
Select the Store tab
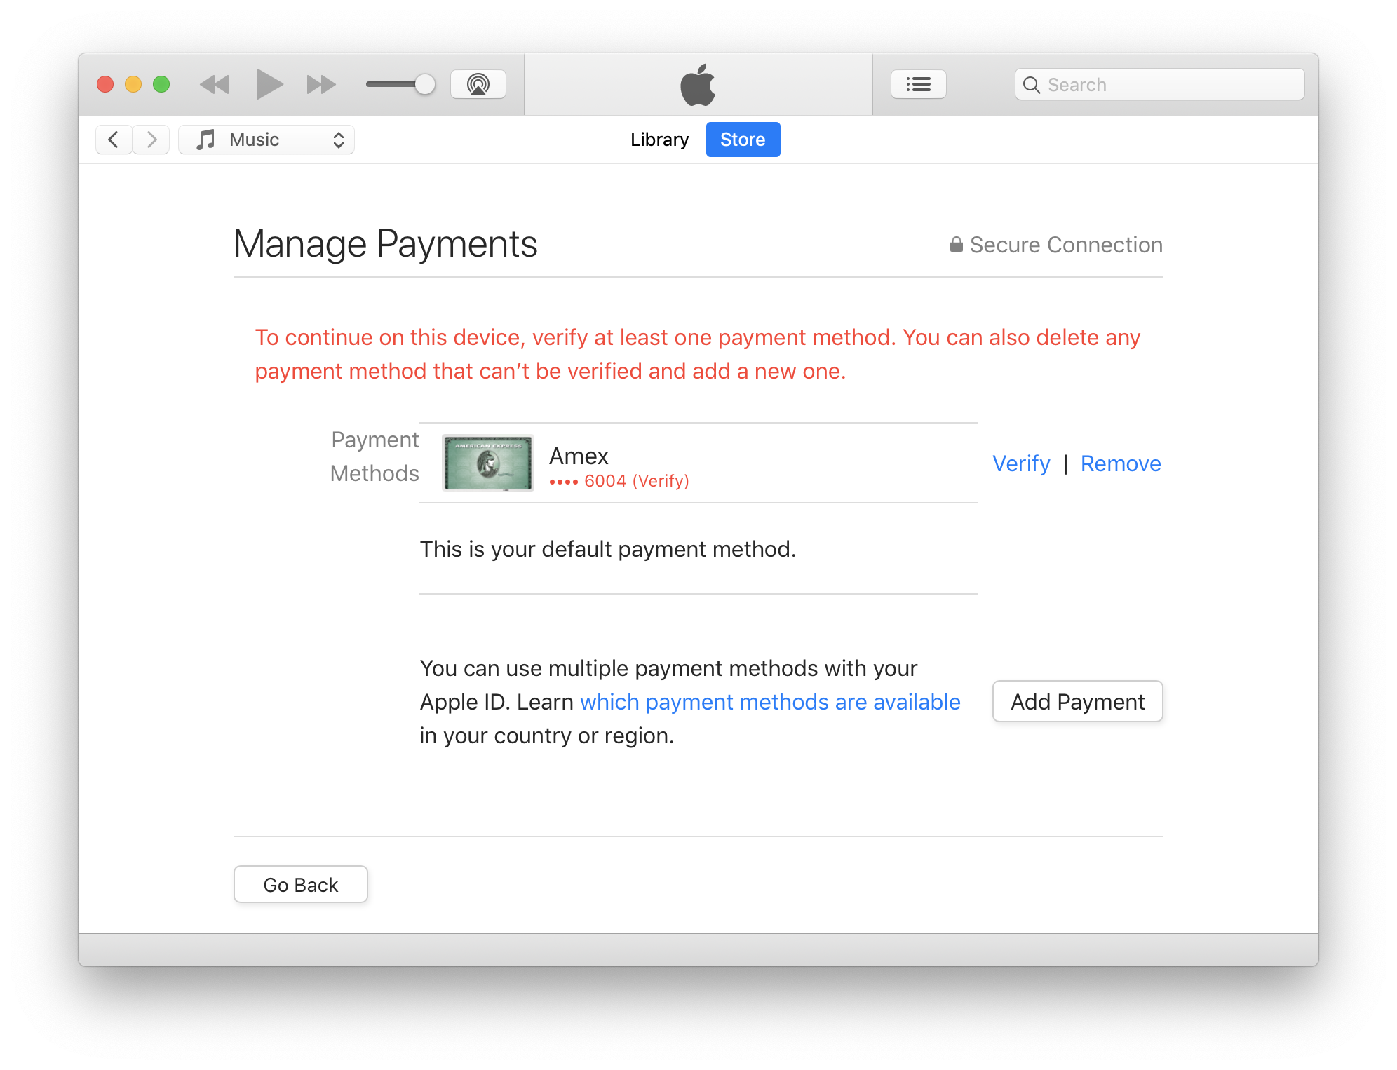coord(743,140)
